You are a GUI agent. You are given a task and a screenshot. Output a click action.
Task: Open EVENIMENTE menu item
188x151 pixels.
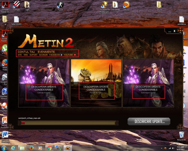click(46, 52)
